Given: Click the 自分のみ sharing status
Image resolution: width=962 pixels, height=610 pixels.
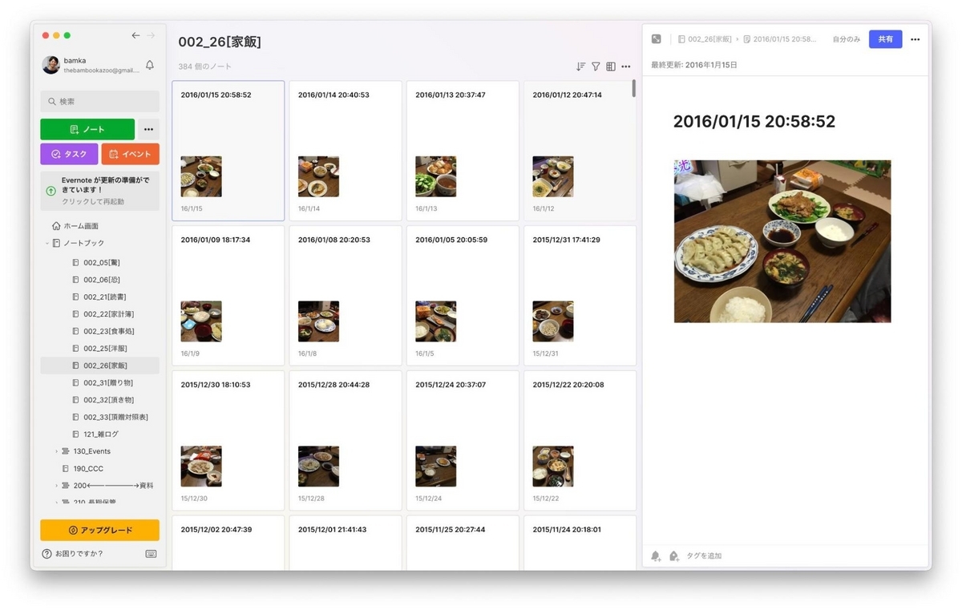Looking at the screenshot, I should tap(846, 38).
